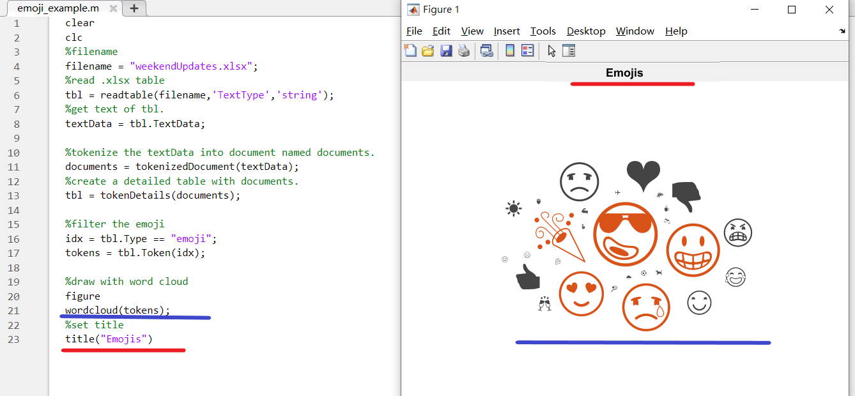
Task: Open the Property Inspector icon
Action: [x=569, y=50]
